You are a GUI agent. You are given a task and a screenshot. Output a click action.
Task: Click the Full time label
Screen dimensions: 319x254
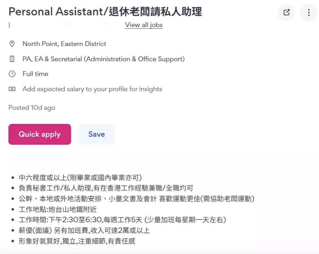[x=35, y=74]
